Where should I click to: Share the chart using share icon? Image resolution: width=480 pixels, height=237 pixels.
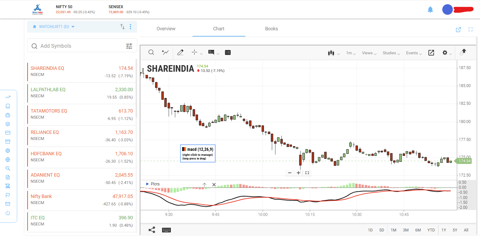click(152, 230)
